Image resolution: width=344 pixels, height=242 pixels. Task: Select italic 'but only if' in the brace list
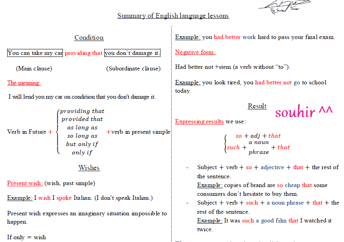[x=82, y=144]
